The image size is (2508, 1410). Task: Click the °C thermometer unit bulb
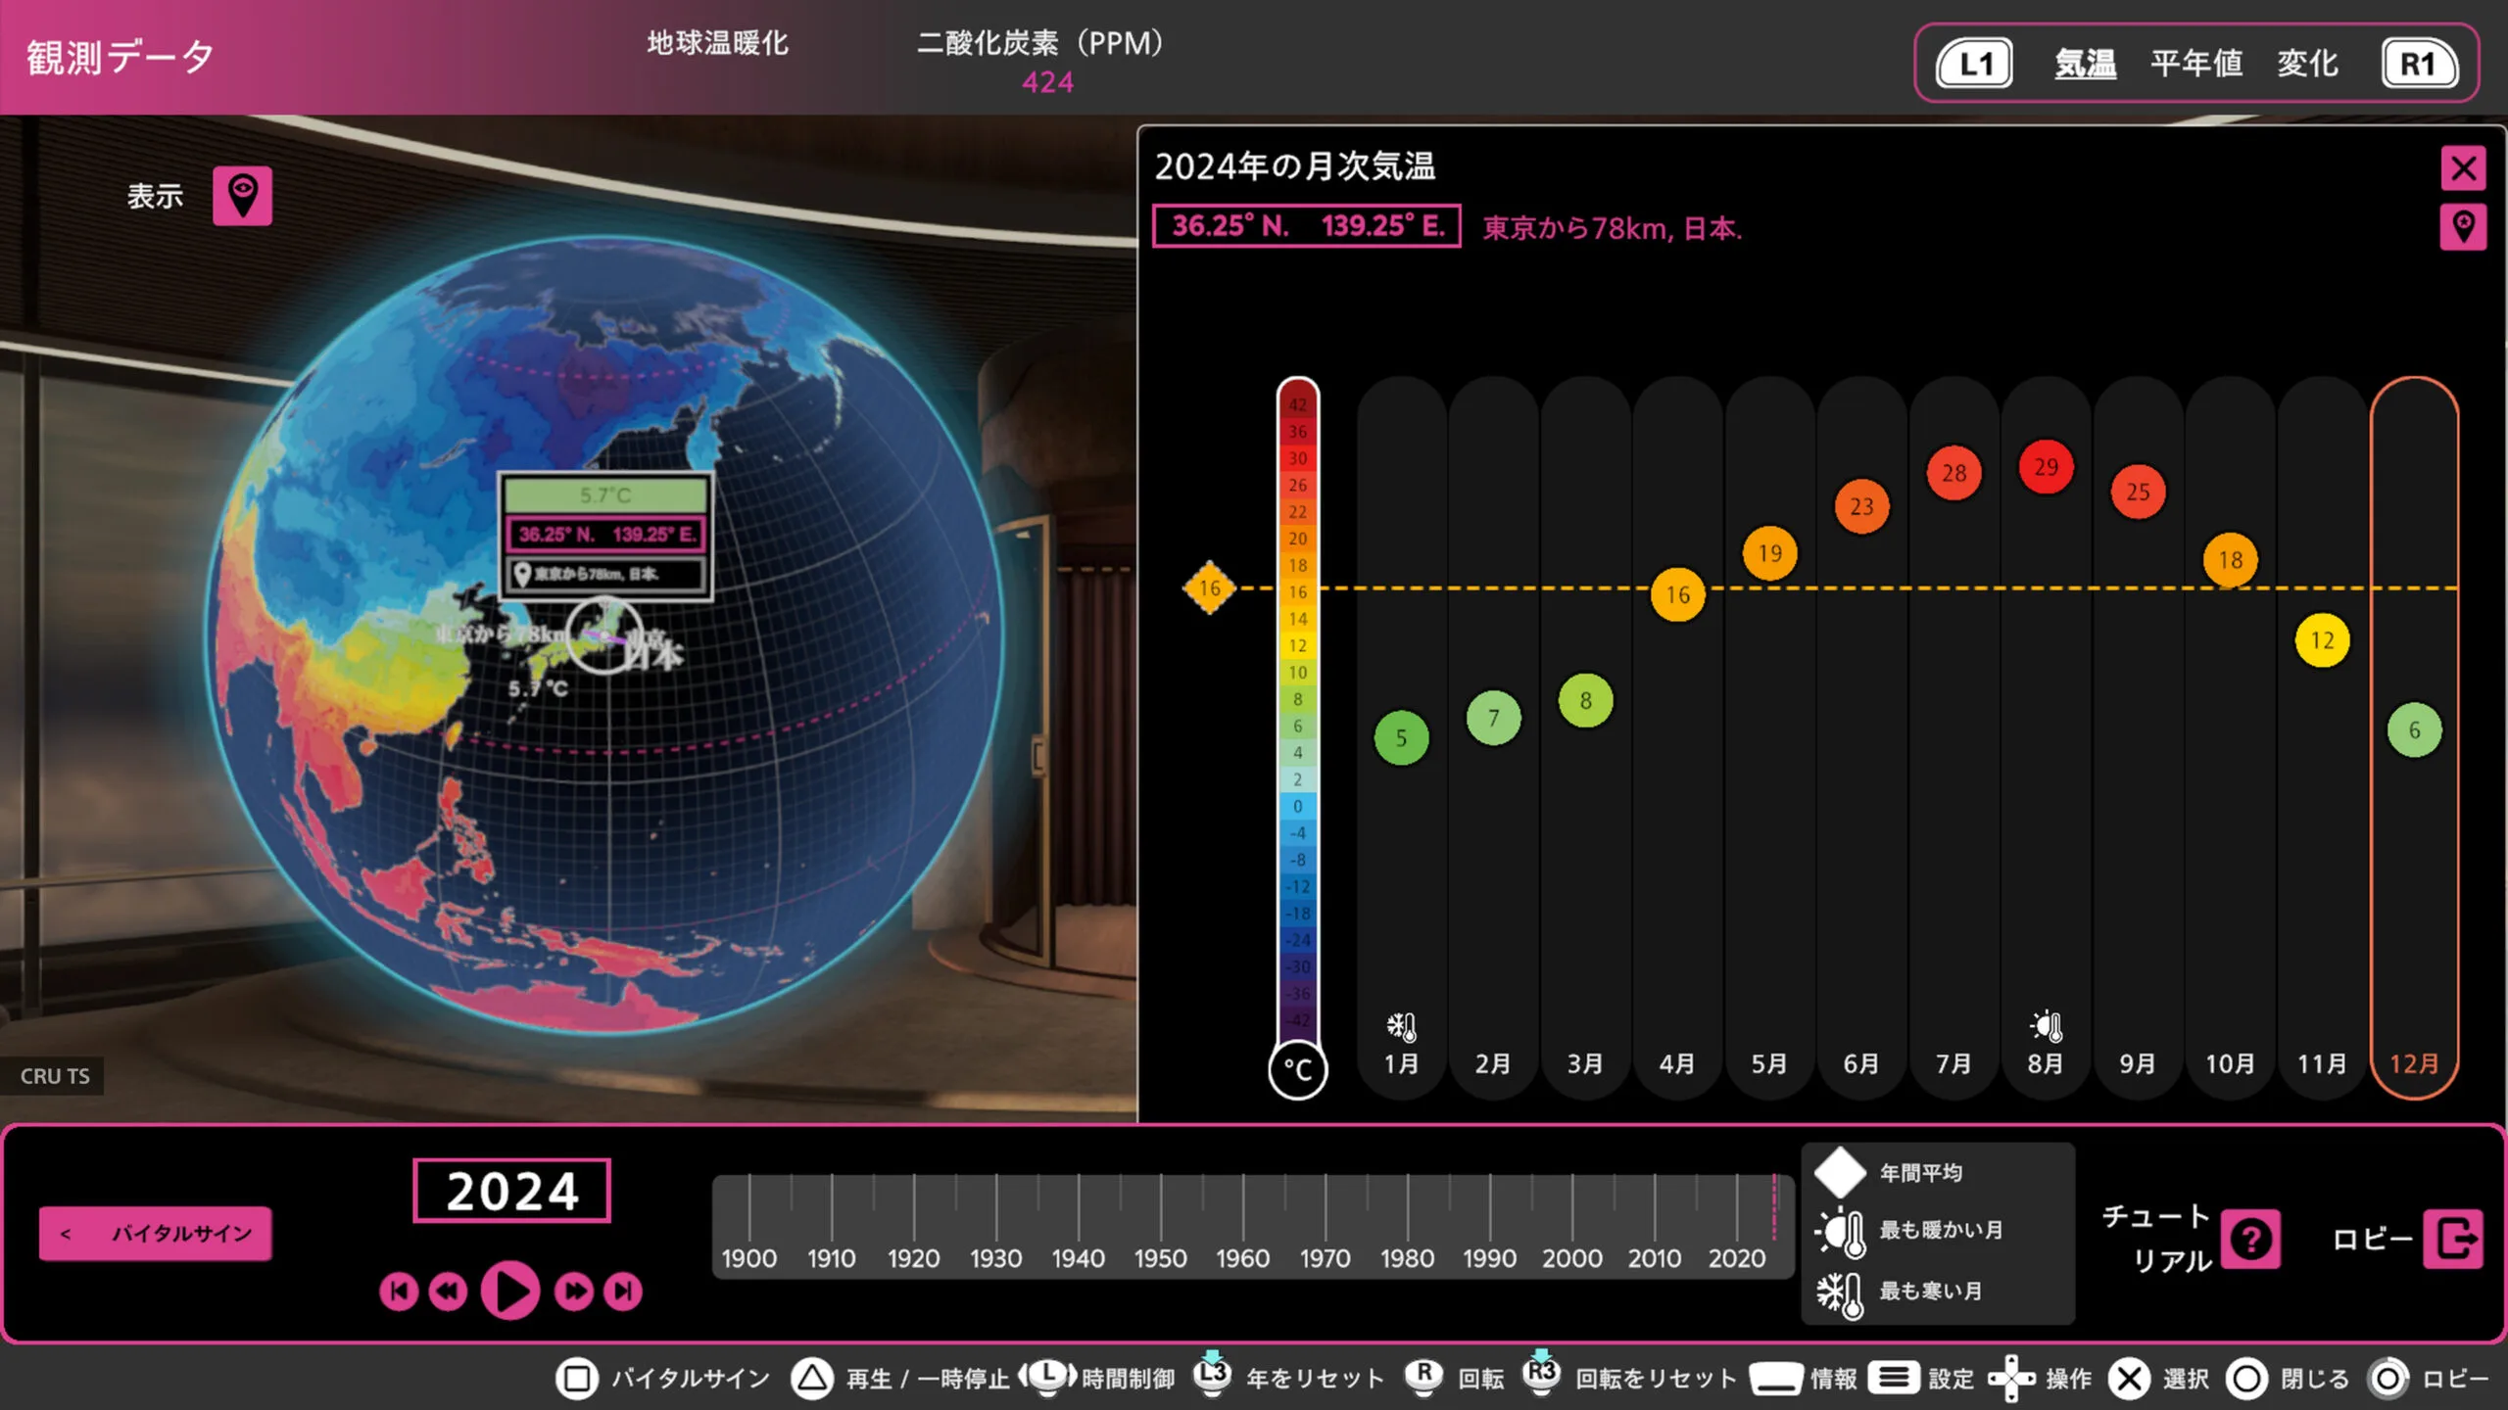pyautogui.click(x=1297, y=1069)
